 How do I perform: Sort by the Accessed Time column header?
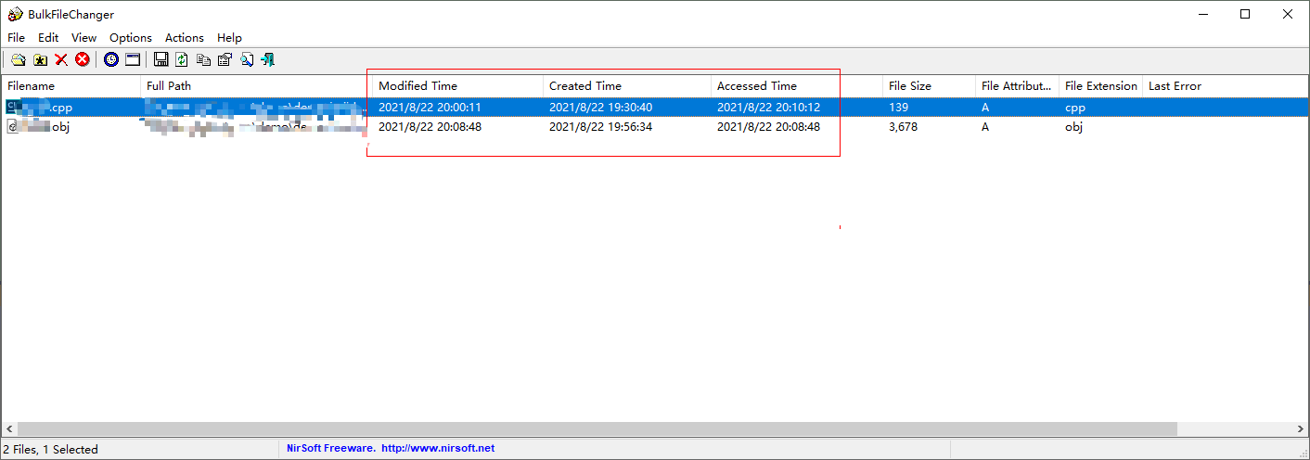797,86
